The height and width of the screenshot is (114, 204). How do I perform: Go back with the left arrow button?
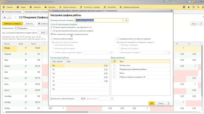[x=5, y=17]
